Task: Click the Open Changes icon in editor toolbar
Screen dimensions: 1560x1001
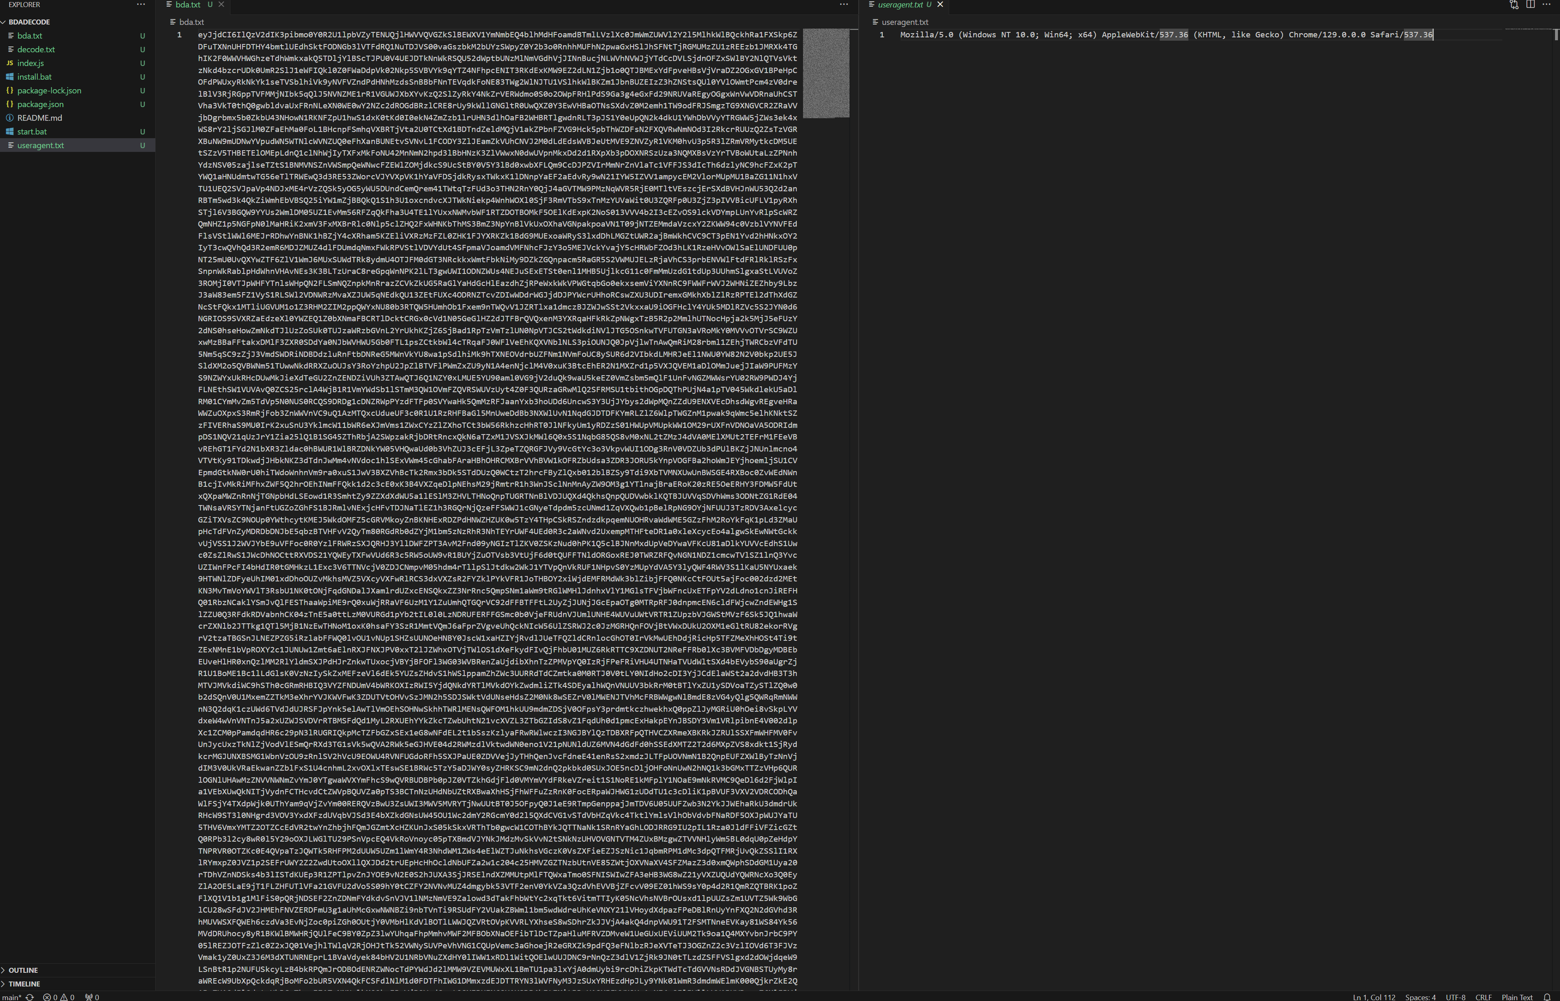Action: click(1514, 5)
